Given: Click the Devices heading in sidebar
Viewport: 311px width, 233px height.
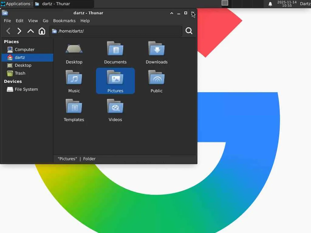Looking at the screenshot, I should coord(13,81).
